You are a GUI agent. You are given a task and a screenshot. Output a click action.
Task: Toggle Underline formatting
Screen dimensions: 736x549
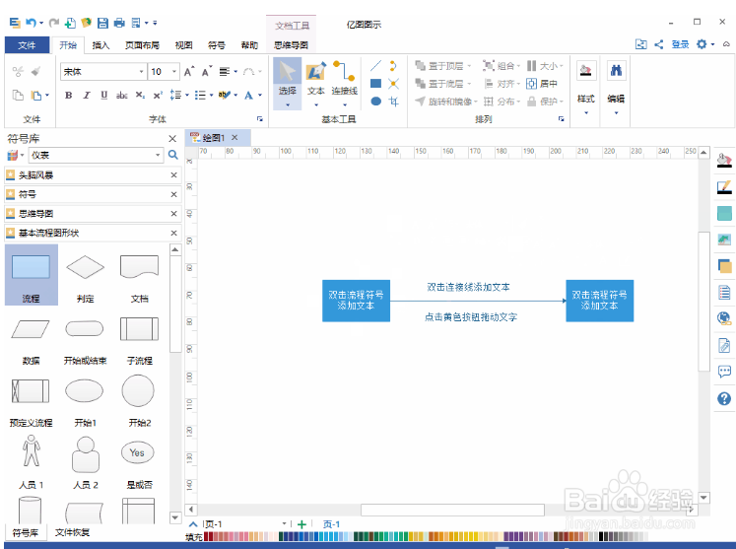[x=103, y=96]
